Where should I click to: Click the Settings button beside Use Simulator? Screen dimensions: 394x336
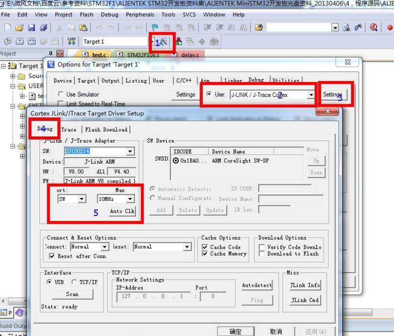click(x=185, y=94)
